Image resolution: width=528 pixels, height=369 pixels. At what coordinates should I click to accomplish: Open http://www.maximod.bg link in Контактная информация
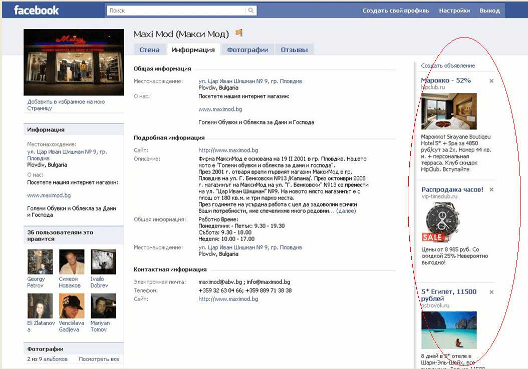tap(228, 299)
